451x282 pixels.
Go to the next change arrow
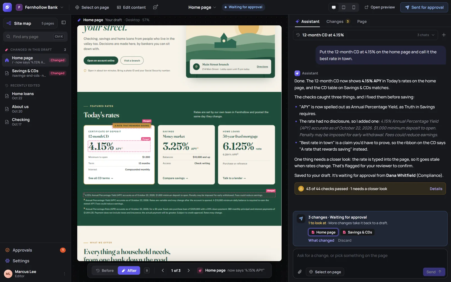click(x=189, y=270)
